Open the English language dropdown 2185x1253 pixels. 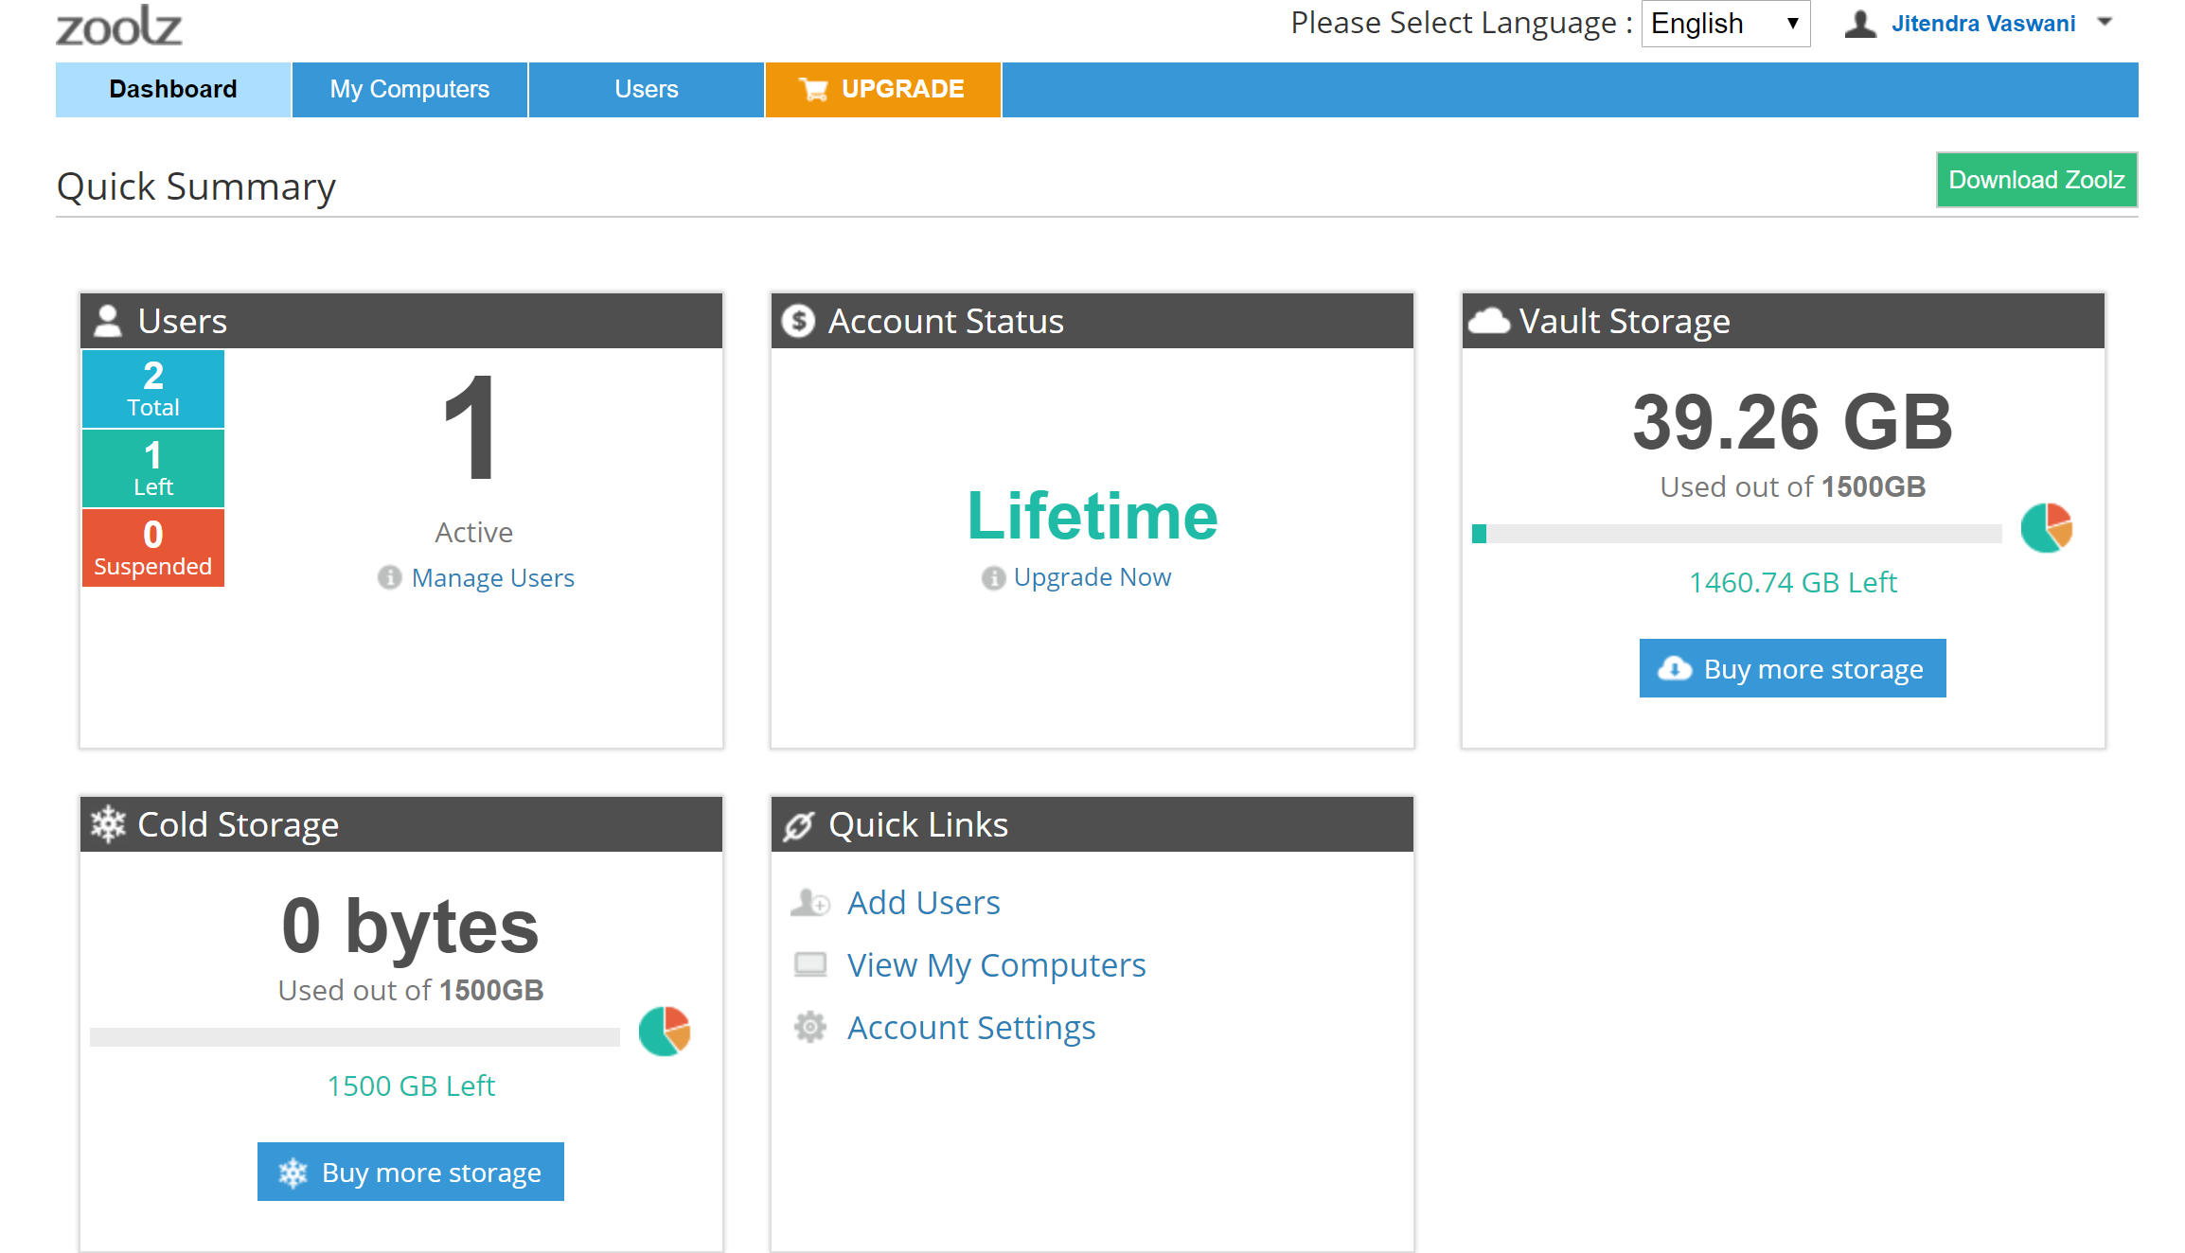(1725, 24)
